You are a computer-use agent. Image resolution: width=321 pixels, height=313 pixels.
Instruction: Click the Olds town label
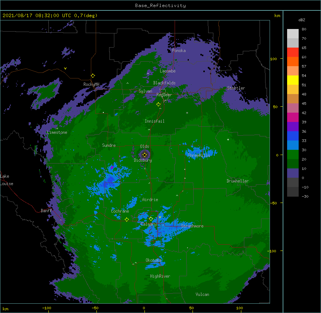pos(144,146)
